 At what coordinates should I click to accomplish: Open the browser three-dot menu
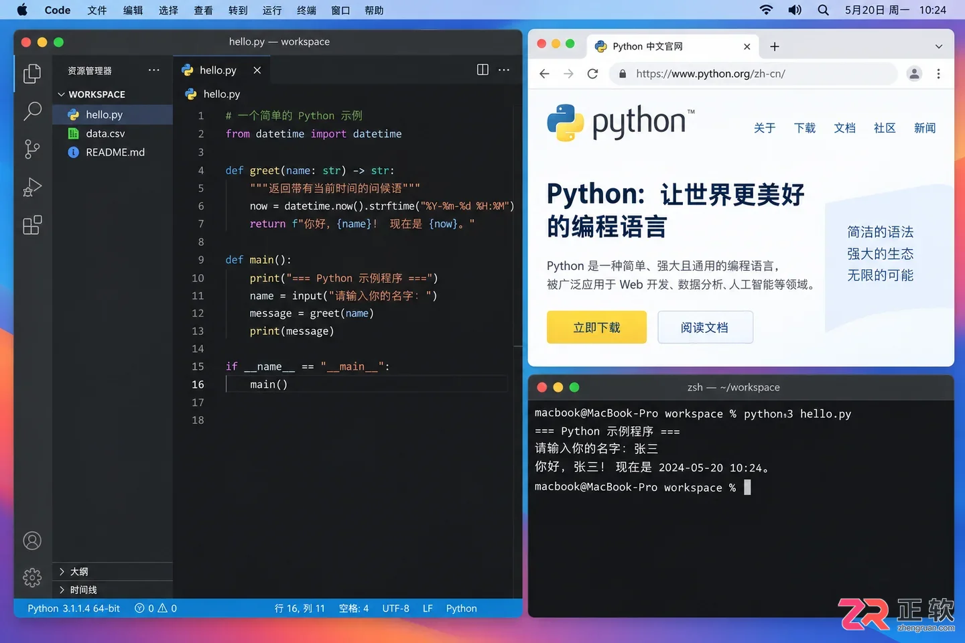click(938, 74)
